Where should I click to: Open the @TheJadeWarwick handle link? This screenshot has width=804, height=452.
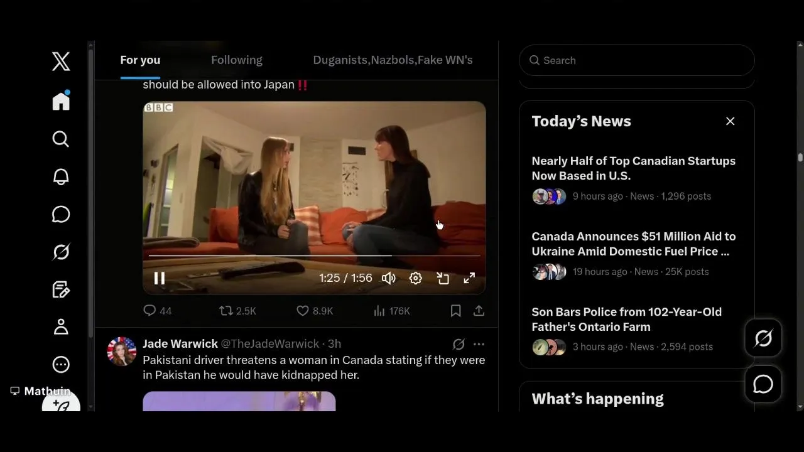tap(270, 343)
